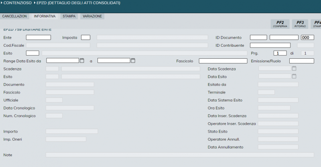321x167 pixels.
Task: Click the Data Inser. Scadenza field
Action: click(278, 115)
